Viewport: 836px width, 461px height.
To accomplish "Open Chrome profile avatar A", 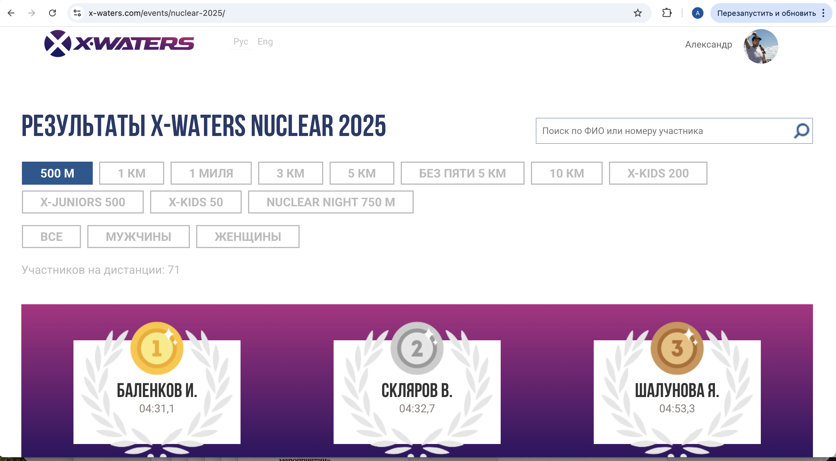I will [x=697, y=13].
